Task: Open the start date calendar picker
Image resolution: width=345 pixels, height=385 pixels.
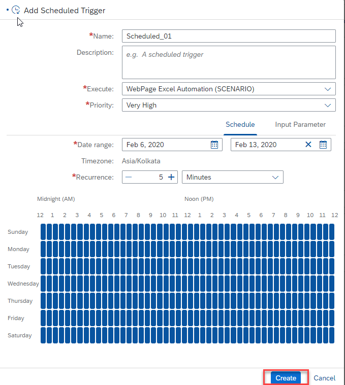Action: coord(214,145)
